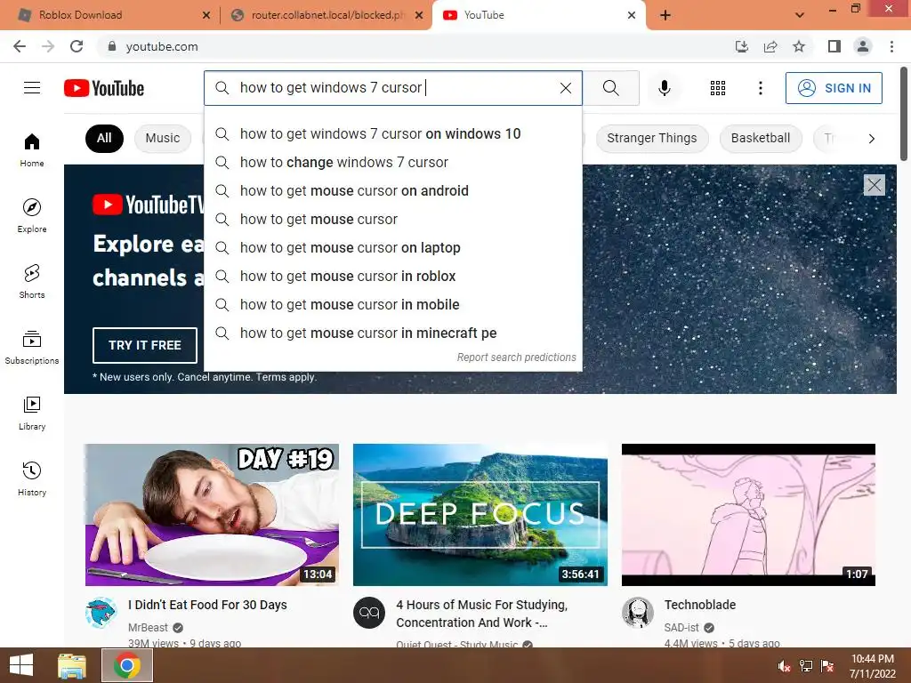Go to Home in the sidebar
Screen dimensions: 911x683
pos(32,149)
